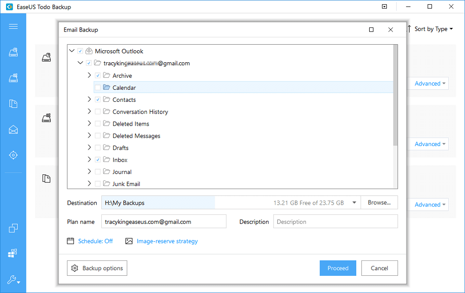Viewport: 465px width, 293px height.
Task: Click second backup task system icon behind dialog
Action: (x=46, y=118)
